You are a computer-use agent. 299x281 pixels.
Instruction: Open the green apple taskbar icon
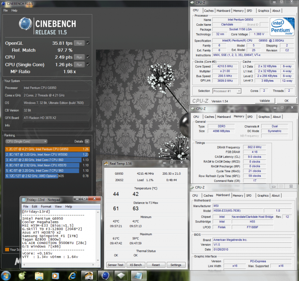pyautogui.click(x=22, y=276)
